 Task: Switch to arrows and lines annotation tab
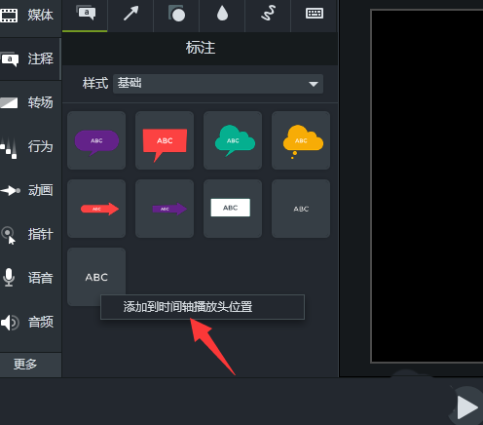(x=130, y=15)
